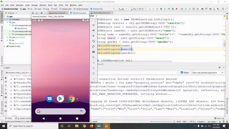Open emulator extended controls three dots
229x129 pixels.
(x=93, y=79)
